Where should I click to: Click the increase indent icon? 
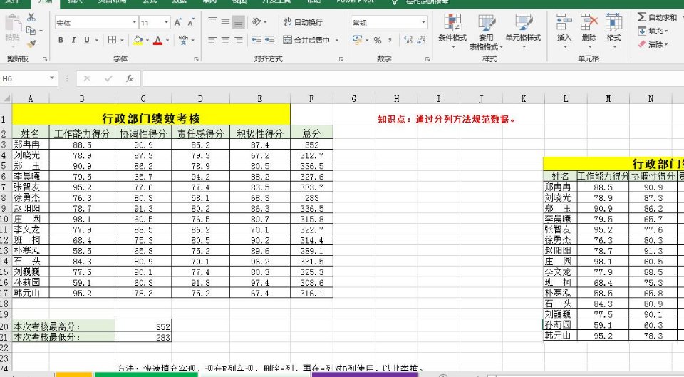(269, 40)
